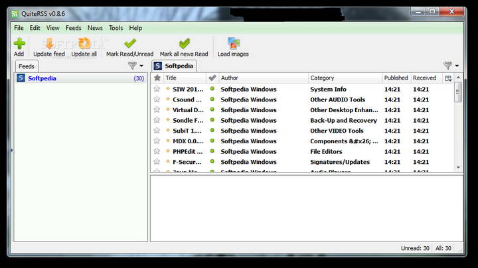The height and width of the screenshot is (268, 478).
Task: Collapse the feeds panel using left edge arrow
Action: [12, 150]
